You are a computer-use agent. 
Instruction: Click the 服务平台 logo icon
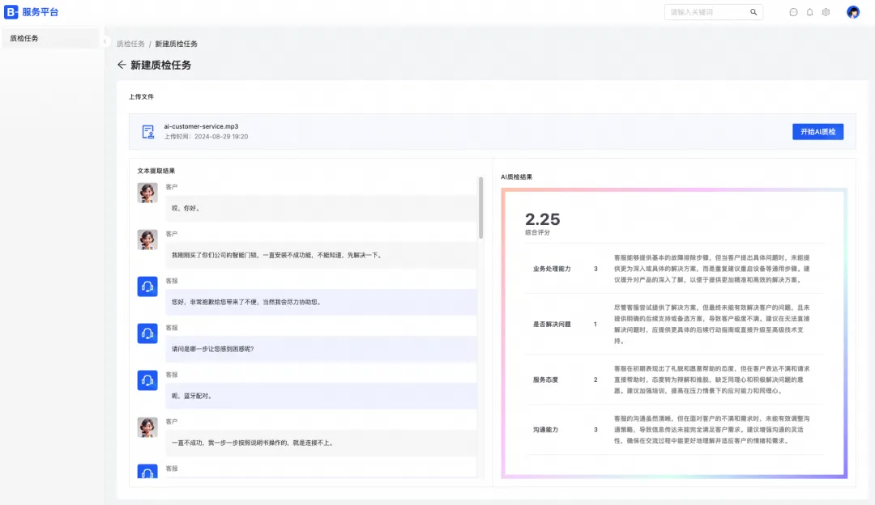[x=11, y=11]
